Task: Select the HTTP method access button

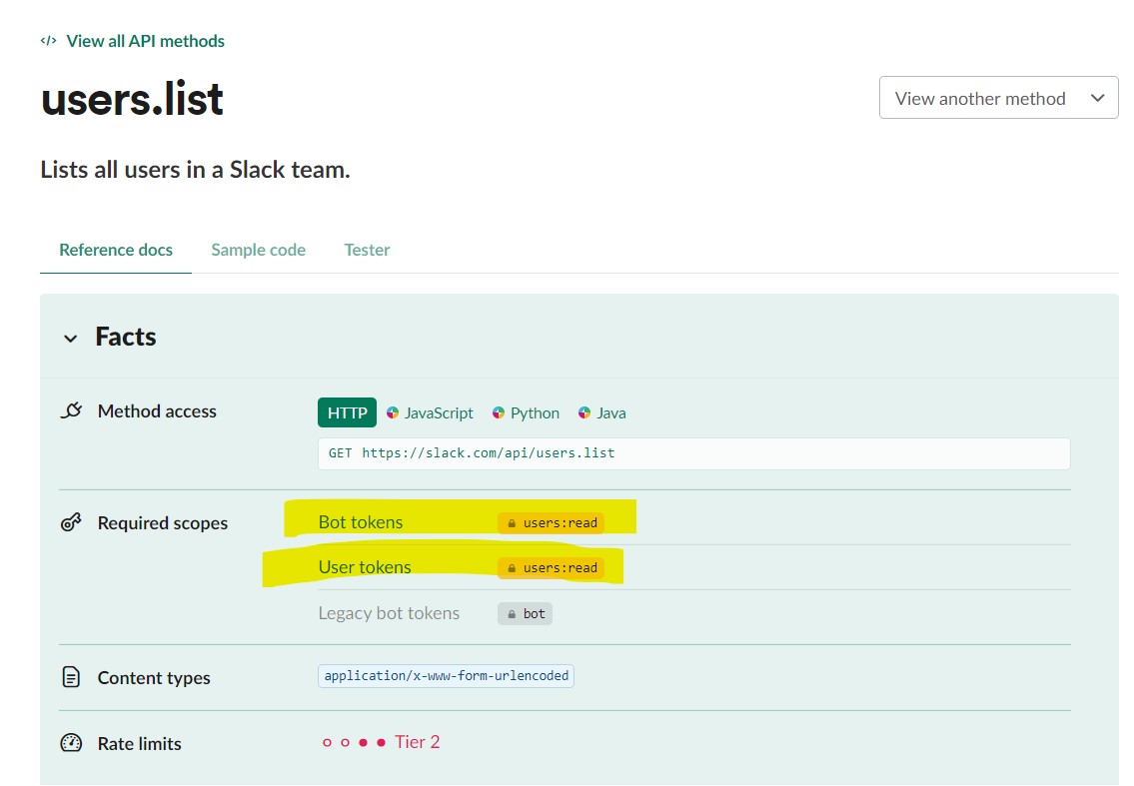Action: pyautogui.click(x=347, y=412)
